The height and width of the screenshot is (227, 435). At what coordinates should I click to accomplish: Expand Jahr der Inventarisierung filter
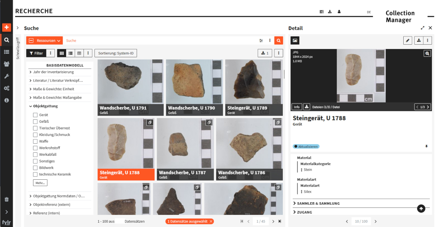click(51, 72)
